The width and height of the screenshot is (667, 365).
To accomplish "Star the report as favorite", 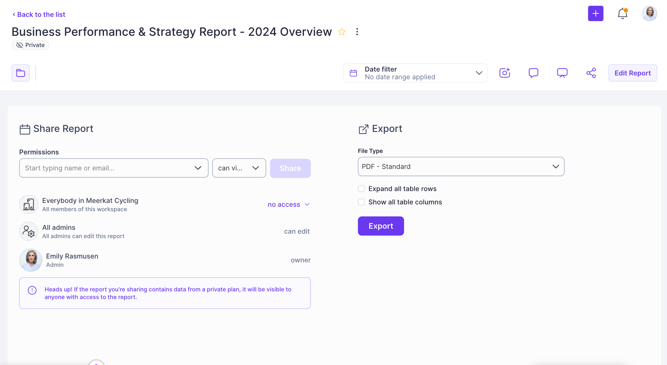I will point(342,32).
